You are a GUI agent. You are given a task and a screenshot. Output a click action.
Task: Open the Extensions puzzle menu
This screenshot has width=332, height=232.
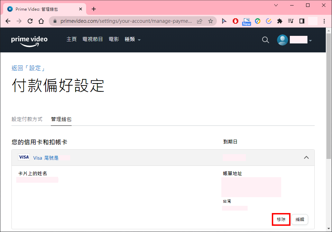pos(280,21)
